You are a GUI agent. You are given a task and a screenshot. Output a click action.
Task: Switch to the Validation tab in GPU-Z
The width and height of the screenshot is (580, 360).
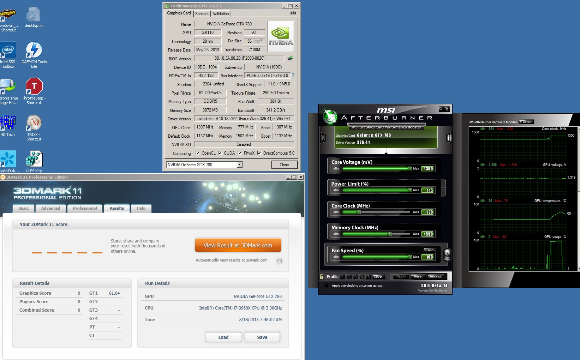click(x=221, y=14)
